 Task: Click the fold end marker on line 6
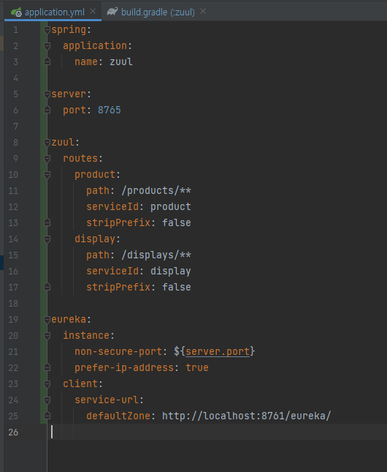(47, 110)
